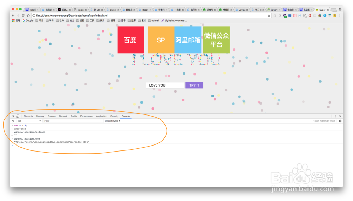Viewport: 353px width, 201px height.
Task: Open the Lightshot screenshot bookmark
Action: point(174,20)
